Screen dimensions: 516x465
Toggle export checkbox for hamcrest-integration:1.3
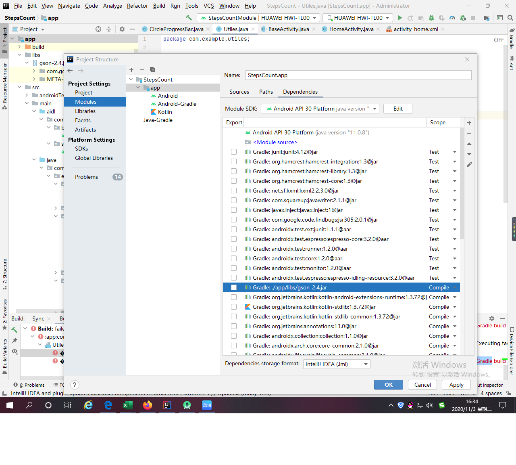[x=234, y=161]
